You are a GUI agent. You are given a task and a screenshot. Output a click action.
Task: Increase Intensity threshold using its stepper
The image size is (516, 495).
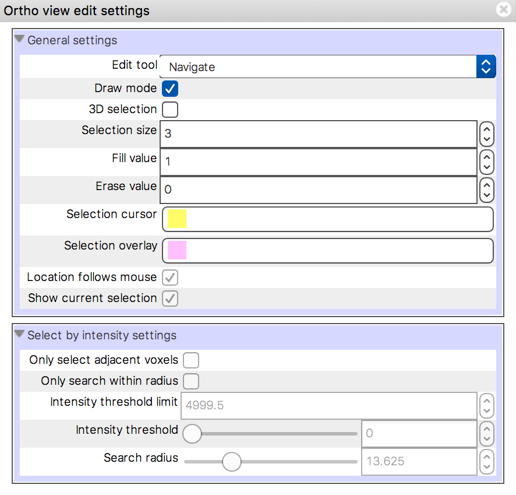point(486,430)
